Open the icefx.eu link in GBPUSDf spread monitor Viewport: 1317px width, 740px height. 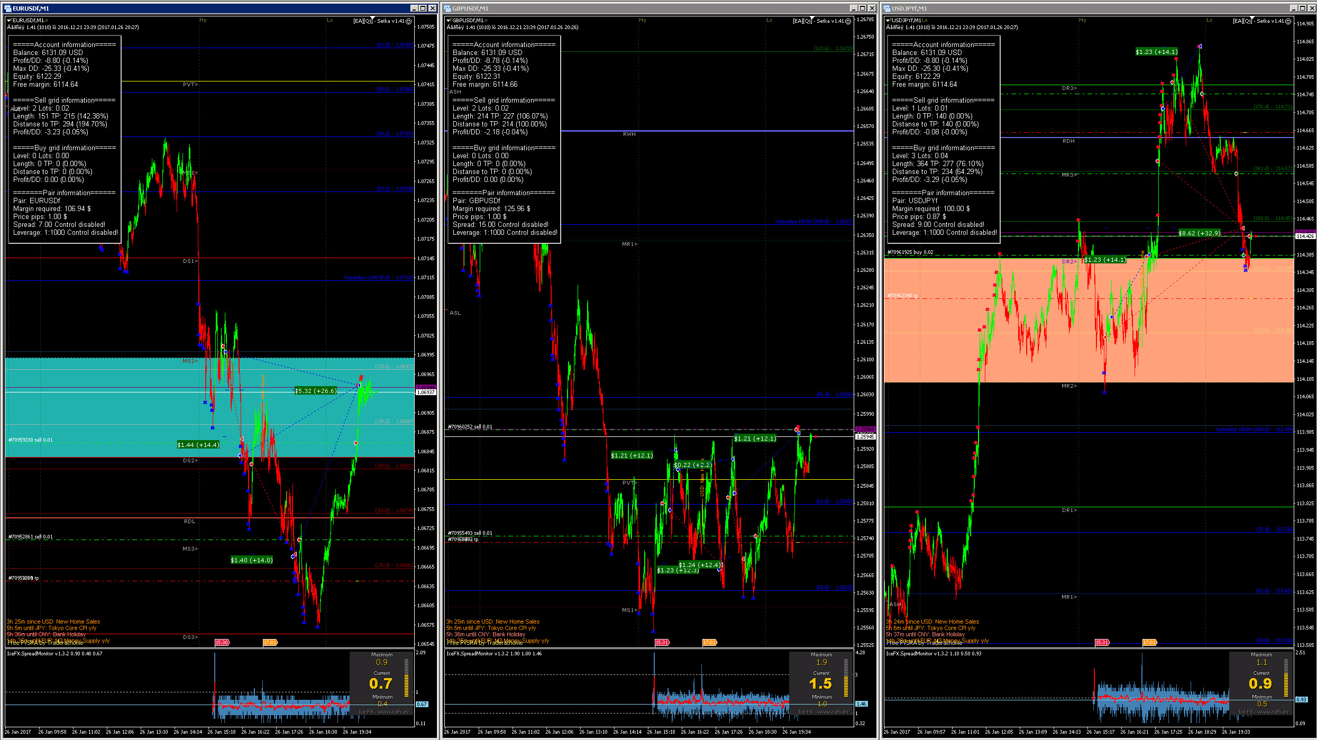[823, 712]
